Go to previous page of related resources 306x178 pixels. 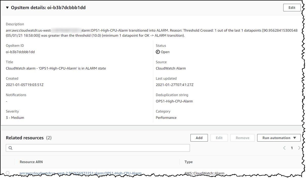(x=284, y=148)
